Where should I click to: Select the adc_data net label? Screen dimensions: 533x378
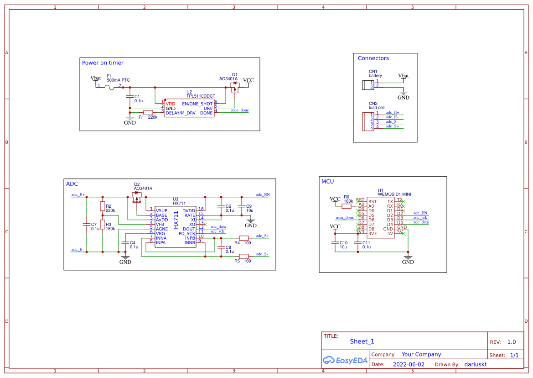[x=218, y=227]
